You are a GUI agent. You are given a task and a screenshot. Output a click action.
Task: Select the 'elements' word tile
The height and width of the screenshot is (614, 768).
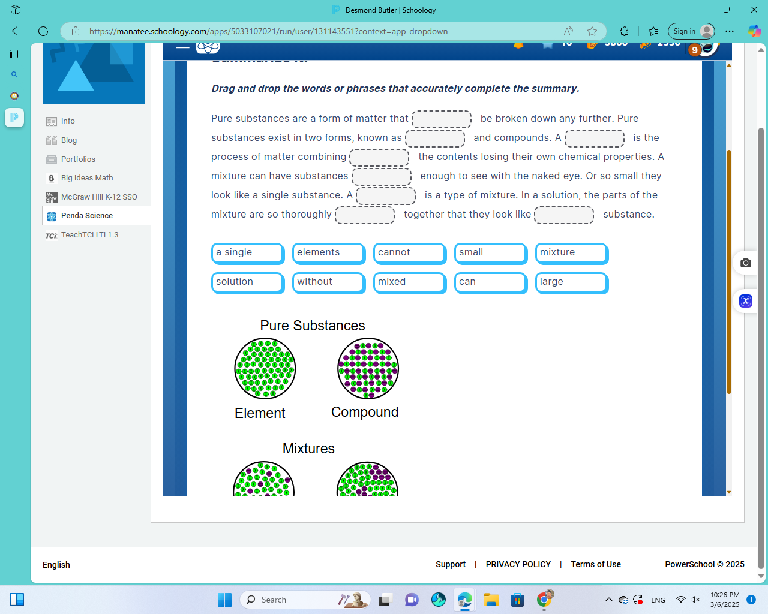(x=328, y=253)
